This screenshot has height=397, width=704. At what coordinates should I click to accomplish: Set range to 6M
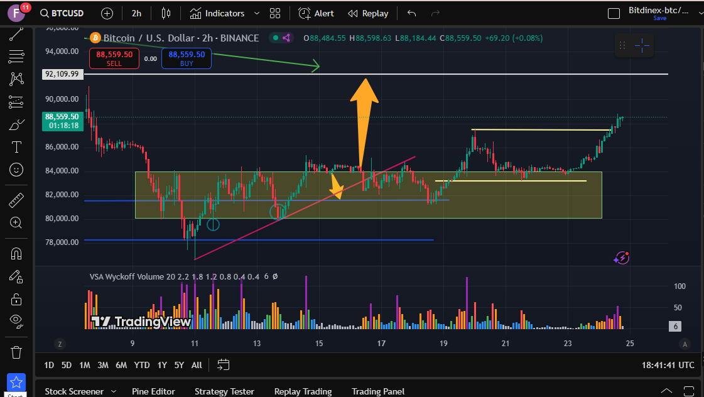click(121, 365)
